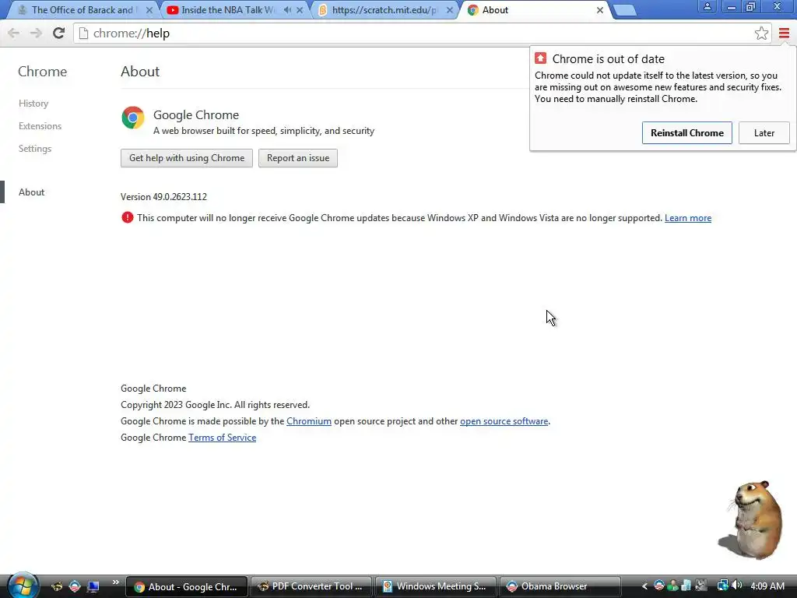This screenshot has height=598, width=797.
Task: Close the scratch.mit.edu tab
Action: pos(449,10)
